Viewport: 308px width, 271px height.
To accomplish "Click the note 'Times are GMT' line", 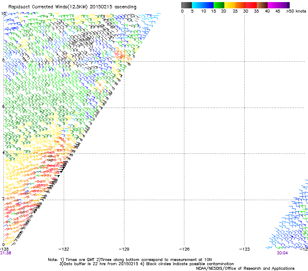I will (x=130, y=260).
